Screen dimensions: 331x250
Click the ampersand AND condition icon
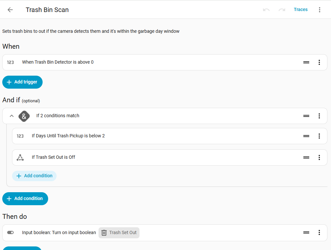pyautogui.click(x=24, y=116)
